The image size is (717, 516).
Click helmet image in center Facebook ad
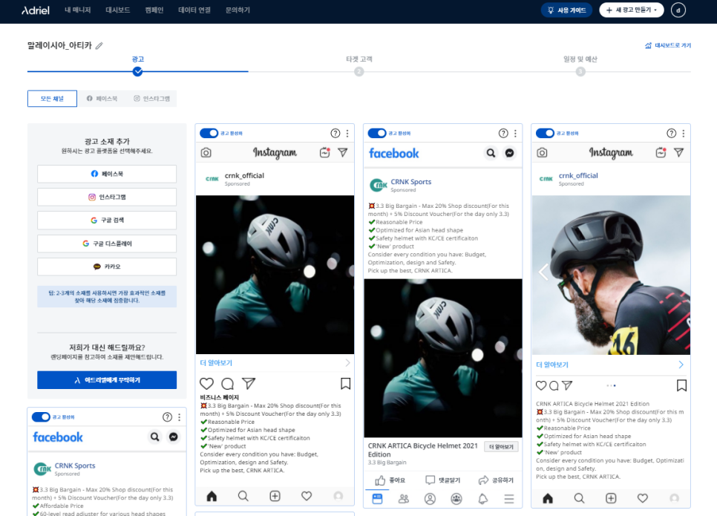point(443,358)
